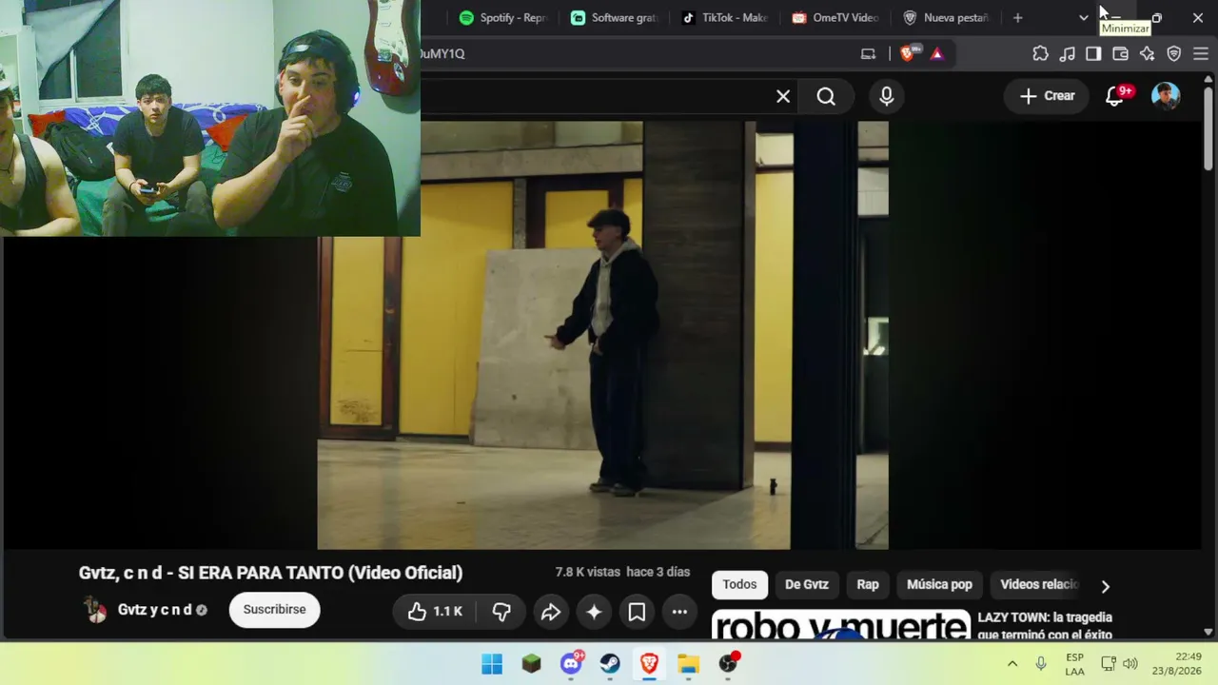
Task: Open the volume speaker tray icon
Action: pyautogui.click(x=1130, y=664)
